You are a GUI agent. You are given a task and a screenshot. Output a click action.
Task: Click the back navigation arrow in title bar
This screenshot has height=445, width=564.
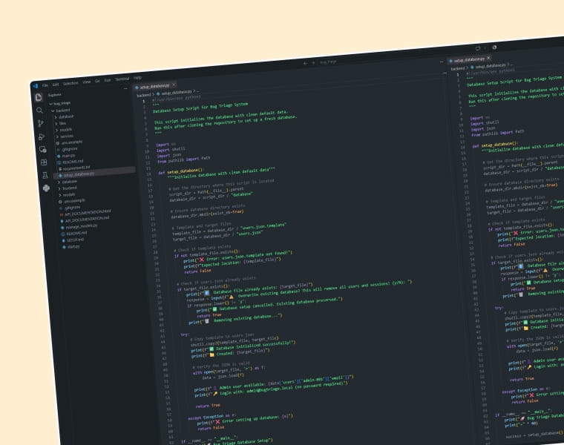click(306, 63)
